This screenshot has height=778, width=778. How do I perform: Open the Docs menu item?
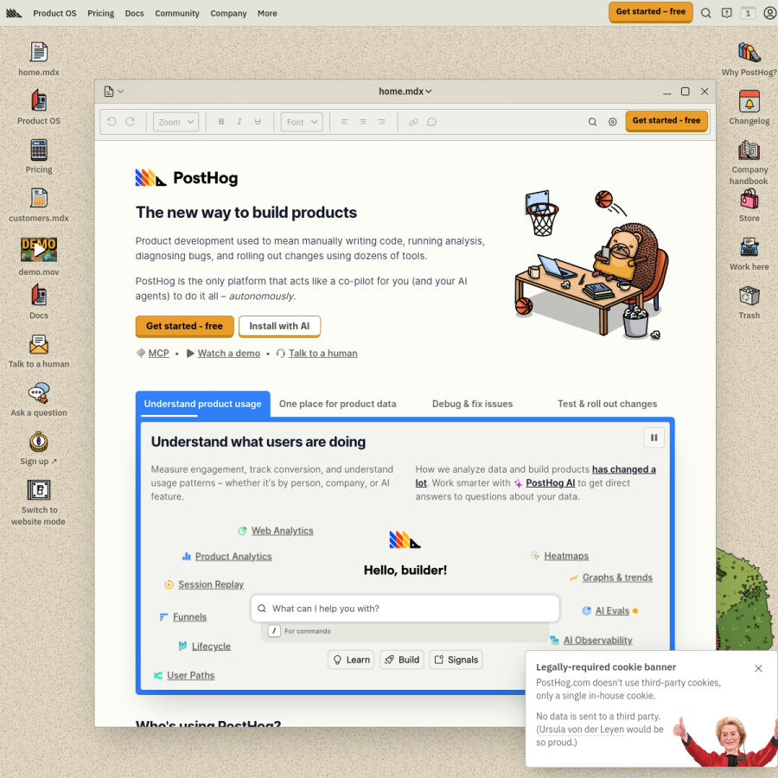[135, 13]
